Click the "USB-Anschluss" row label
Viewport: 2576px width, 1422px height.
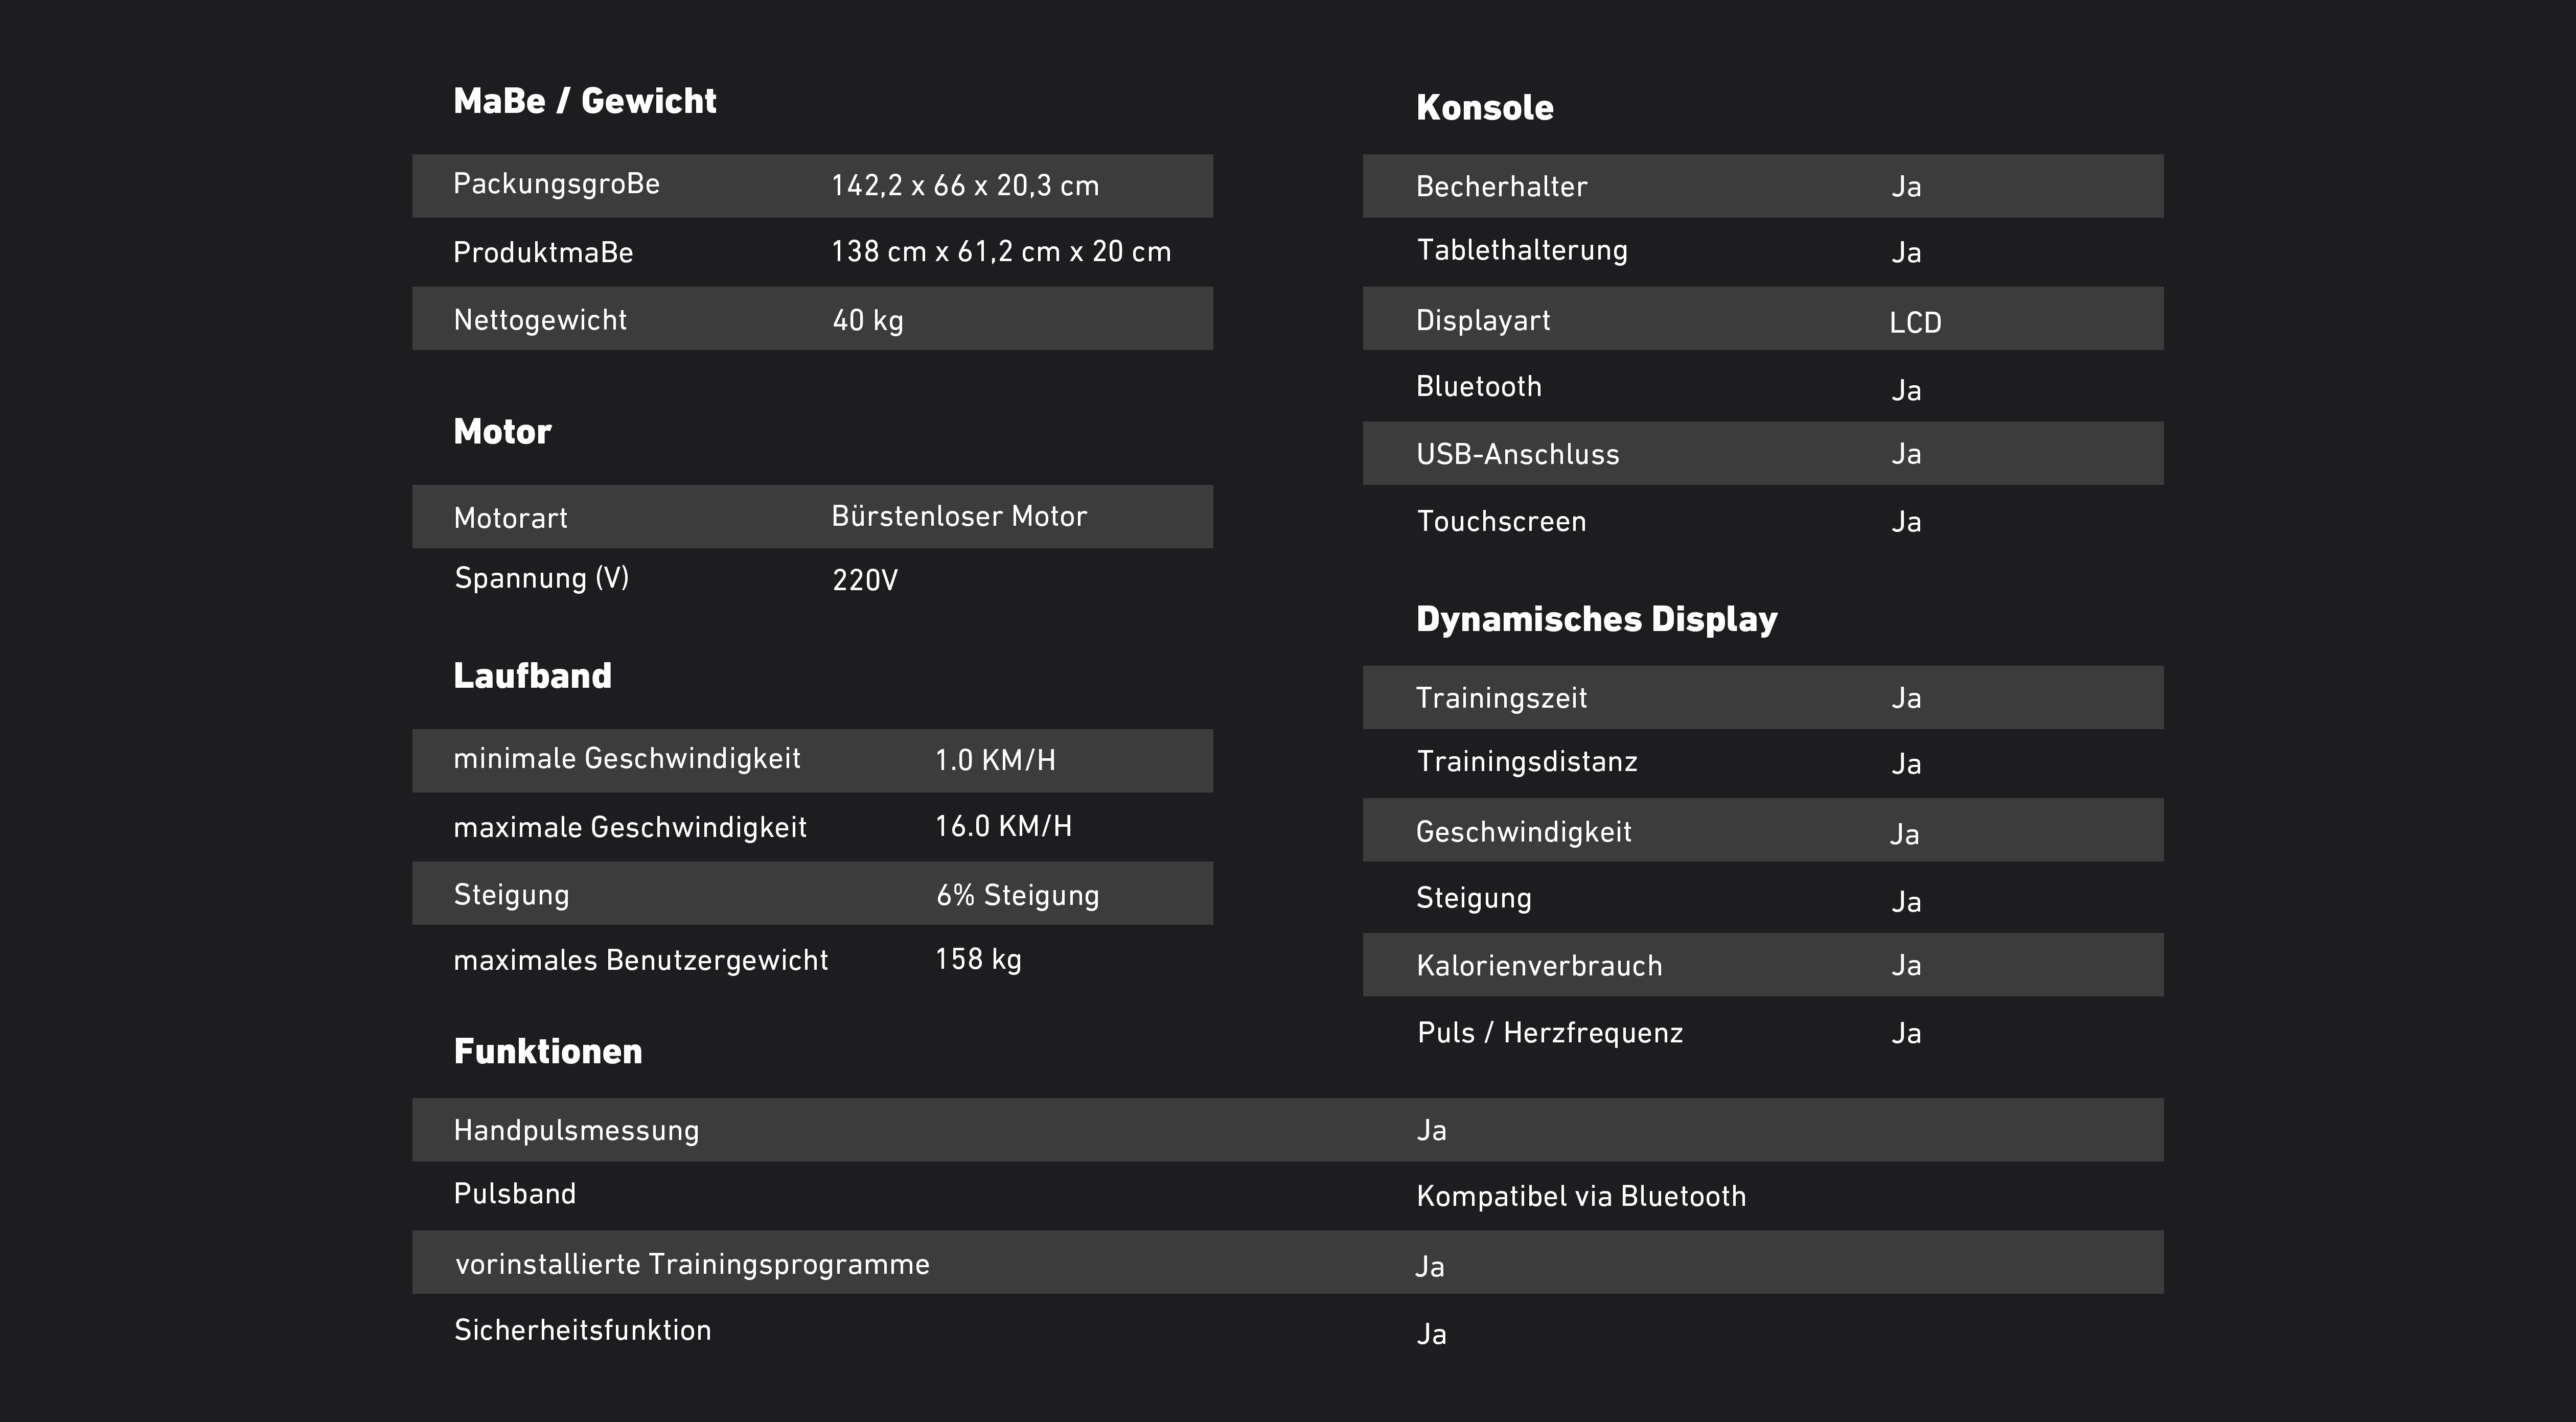[x=1517, y=454]
